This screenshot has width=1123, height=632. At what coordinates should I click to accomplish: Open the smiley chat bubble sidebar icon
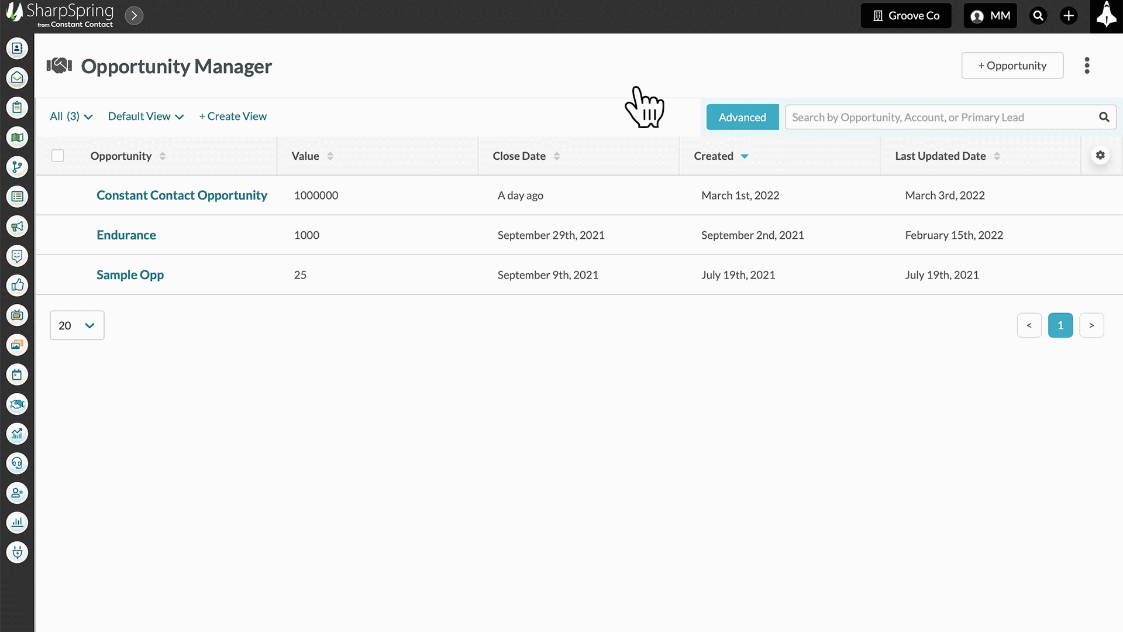click(x=17, y=256)
